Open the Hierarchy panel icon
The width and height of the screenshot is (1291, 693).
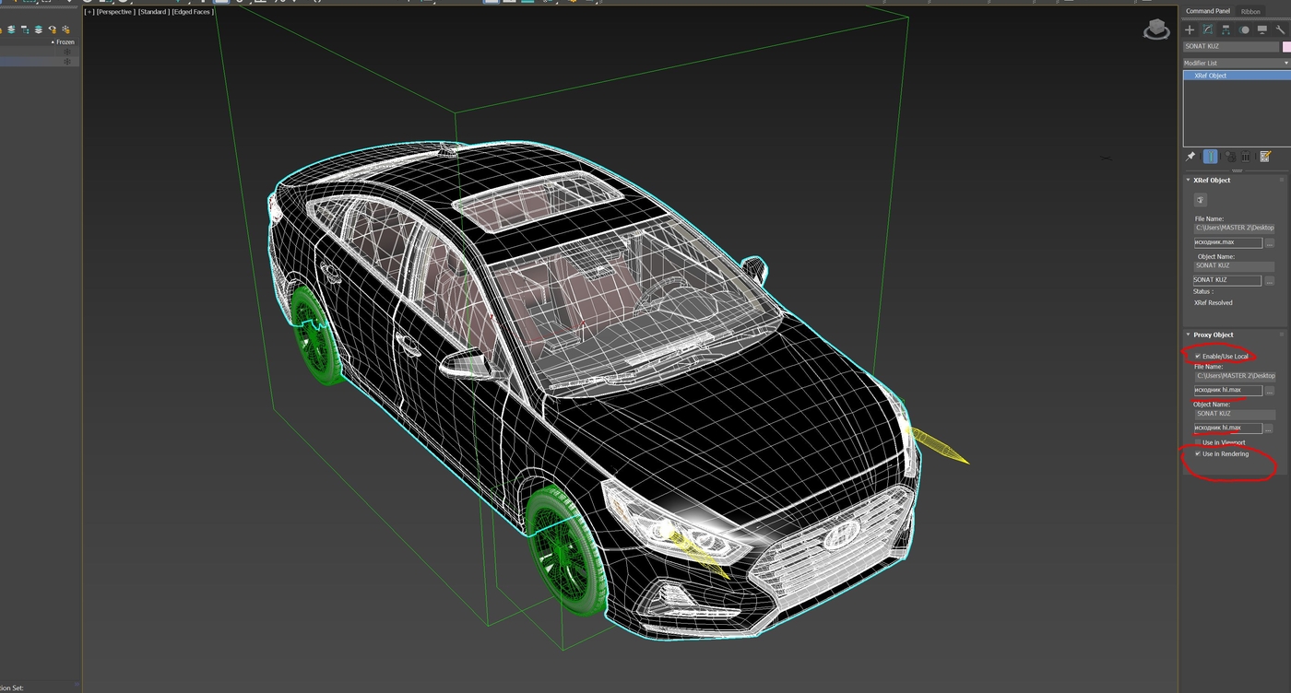[1226, 29]
